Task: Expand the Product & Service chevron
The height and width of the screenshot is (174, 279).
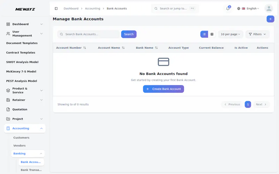Action: pos(42,90)
